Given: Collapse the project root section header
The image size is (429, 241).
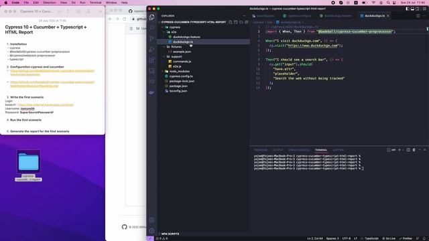Looking at the screenshot, I should pyautogui.click(x=194, y=22).
